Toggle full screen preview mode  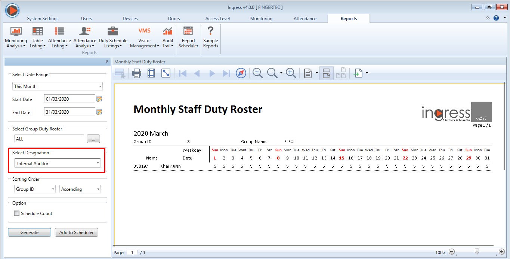pos(166,73)
